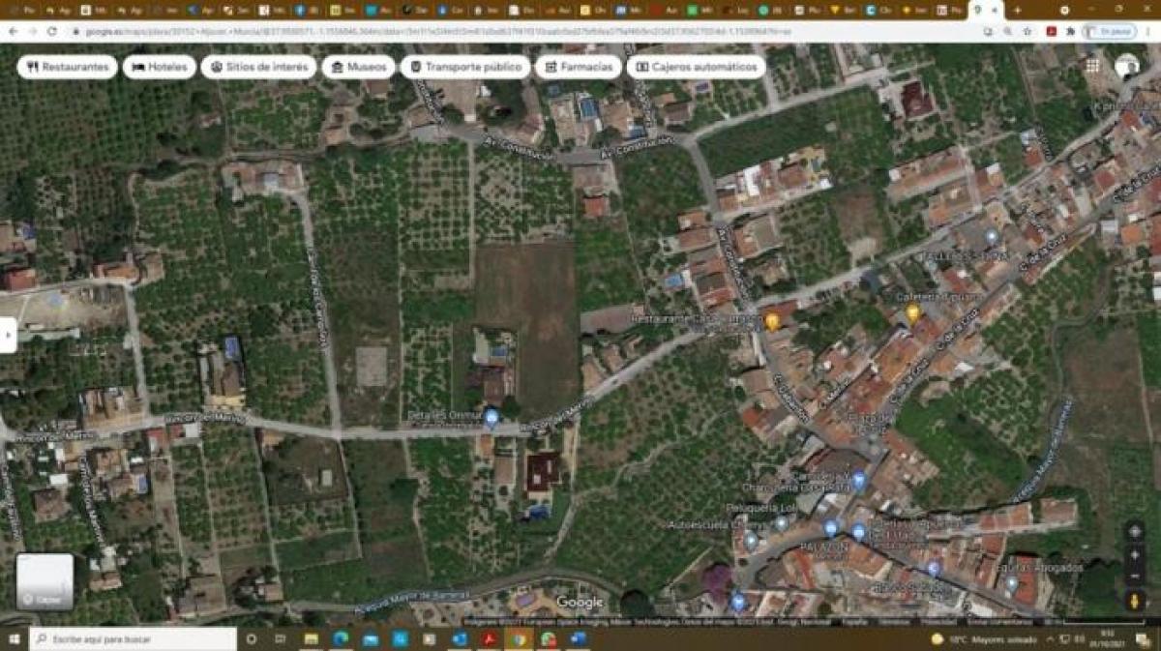This screenshot has width=1161, height=651.
Task: Open the Chrome three-dot menu
Action: (1148, 30)
